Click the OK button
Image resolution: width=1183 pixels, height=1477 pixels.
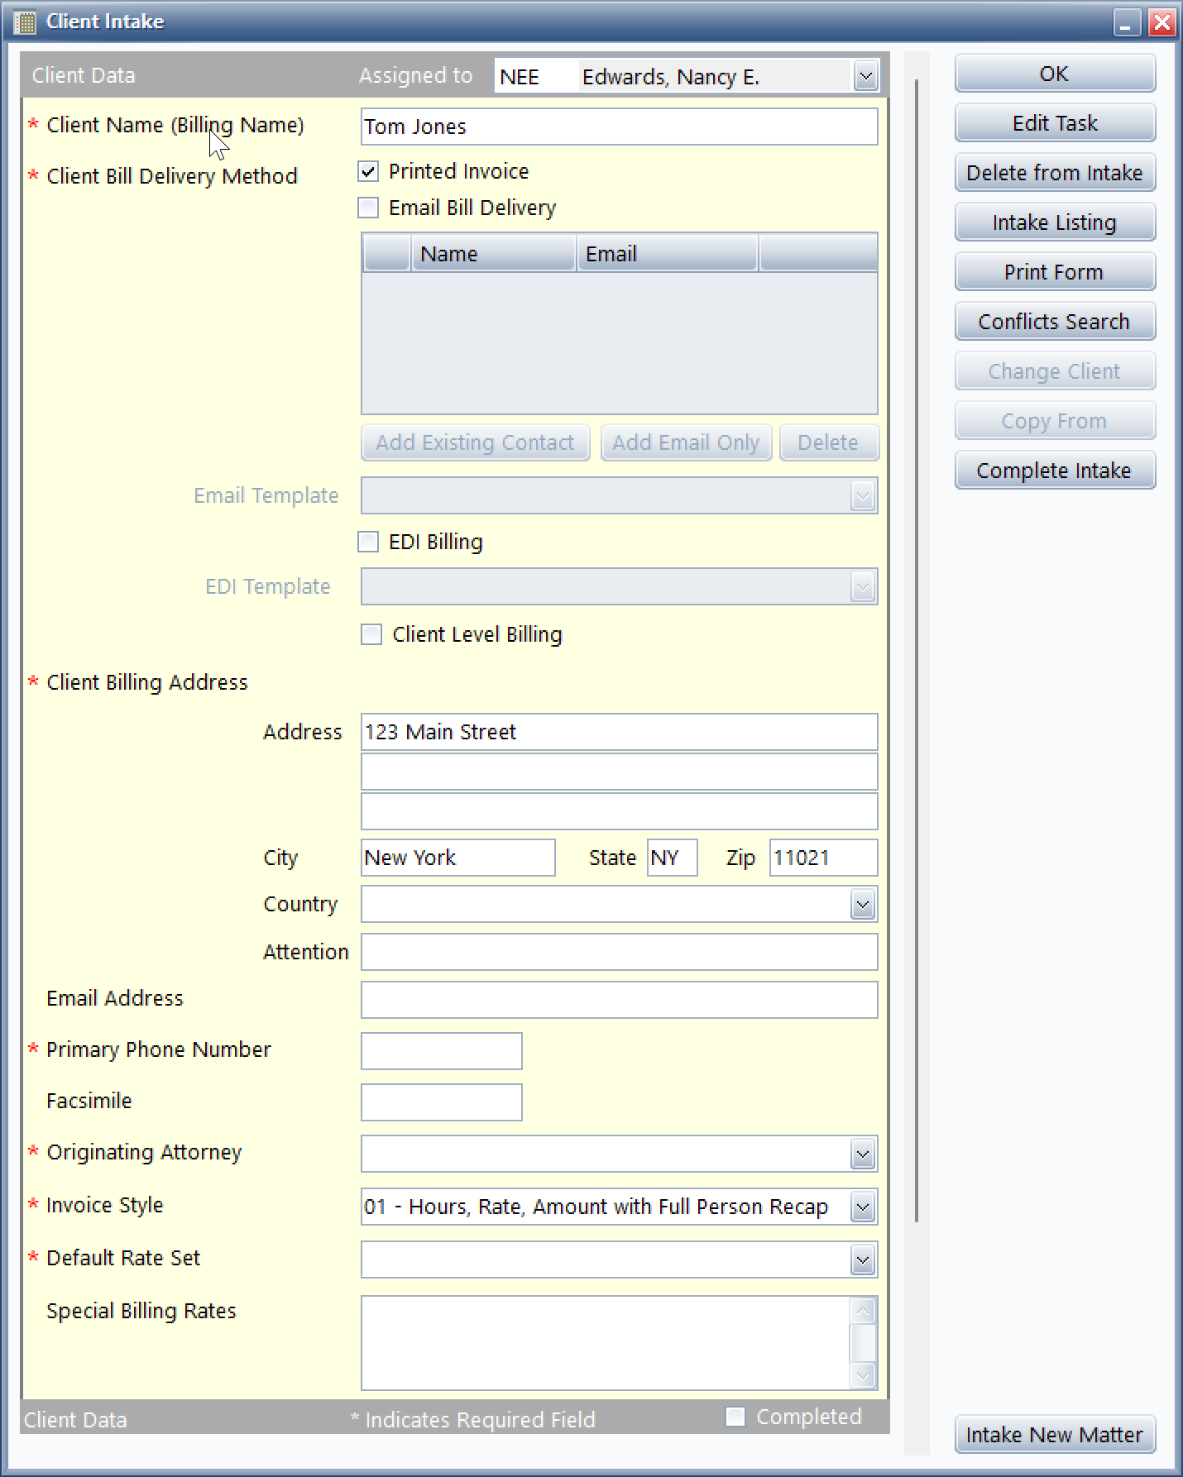[x=1055, y=74]
